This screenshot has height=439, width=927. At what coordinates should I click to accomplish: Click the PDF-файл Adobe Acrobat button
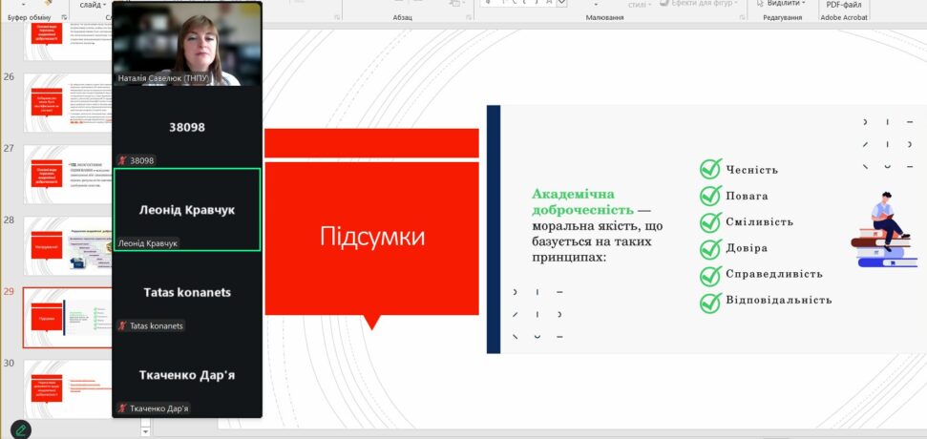pos(843,5)
